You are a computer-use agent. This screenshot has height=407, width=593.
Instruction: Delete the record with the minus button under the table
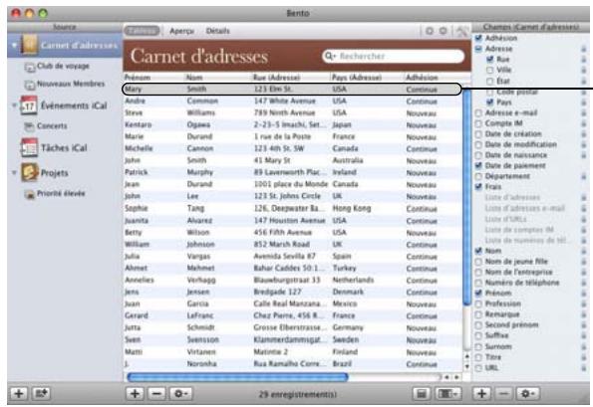(x=156, y=394)
